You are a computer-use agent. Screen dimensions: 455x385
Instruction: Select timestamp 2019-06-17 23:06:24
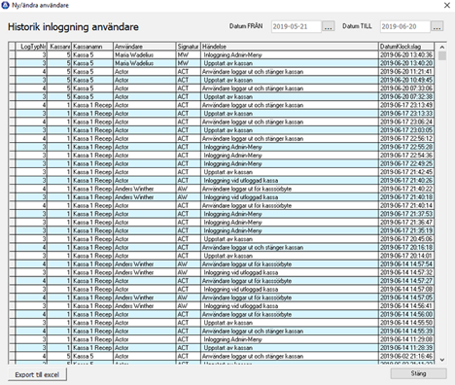406,122
